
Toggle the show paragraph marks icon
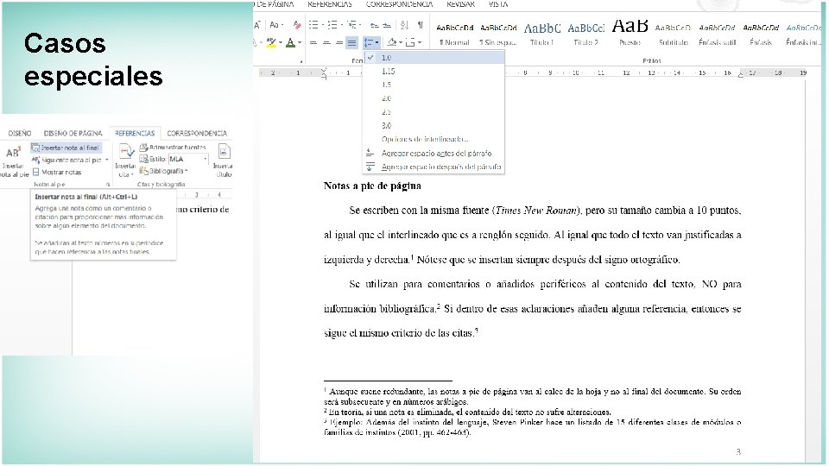point(421,25)
